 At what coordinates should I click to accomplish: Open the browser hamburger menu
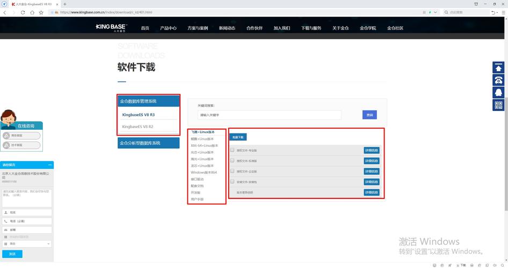(503, 12)
